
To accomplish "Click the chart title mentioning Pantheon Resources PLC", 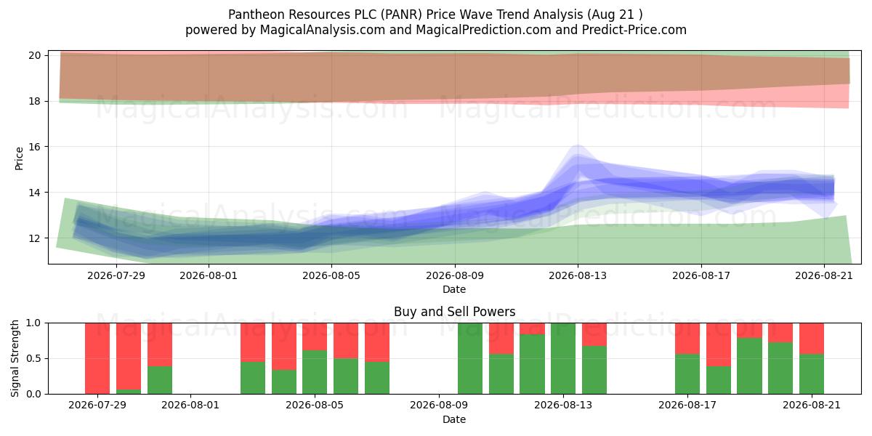I will click(435, 15).
